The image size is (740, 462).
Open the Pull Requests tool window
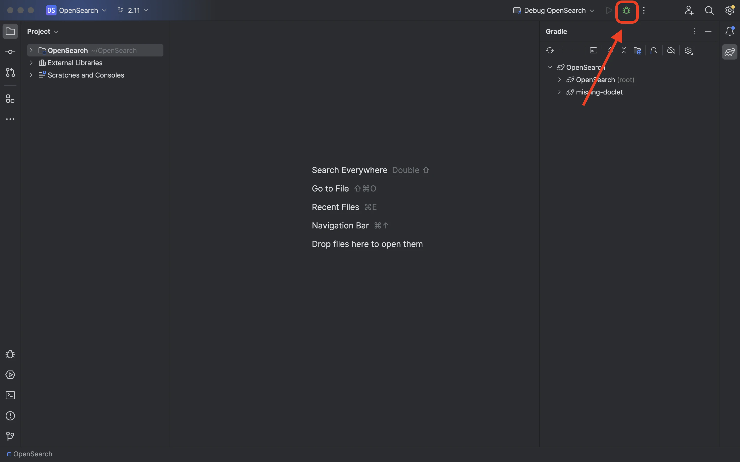coord(10,72)
